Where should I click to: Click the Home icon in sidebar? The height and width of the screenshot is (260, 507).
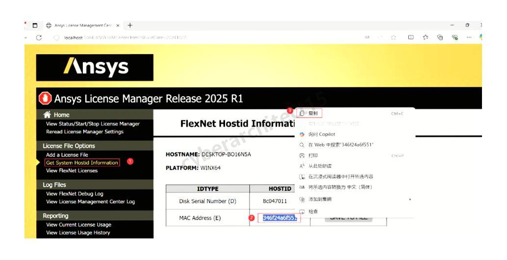point(48,115)
